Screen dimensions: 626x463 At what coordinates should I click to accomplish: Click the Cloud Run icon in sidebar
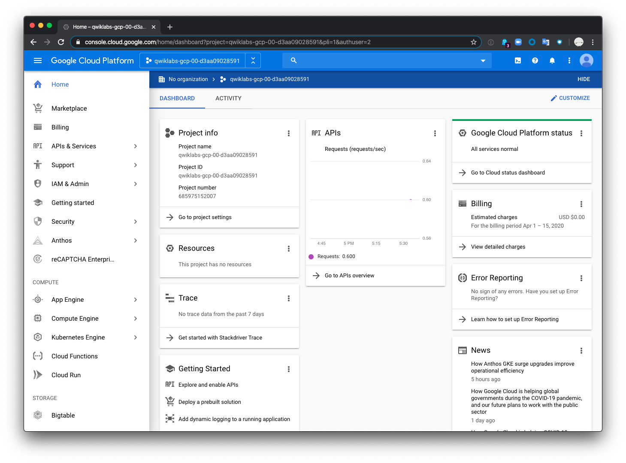38,375
